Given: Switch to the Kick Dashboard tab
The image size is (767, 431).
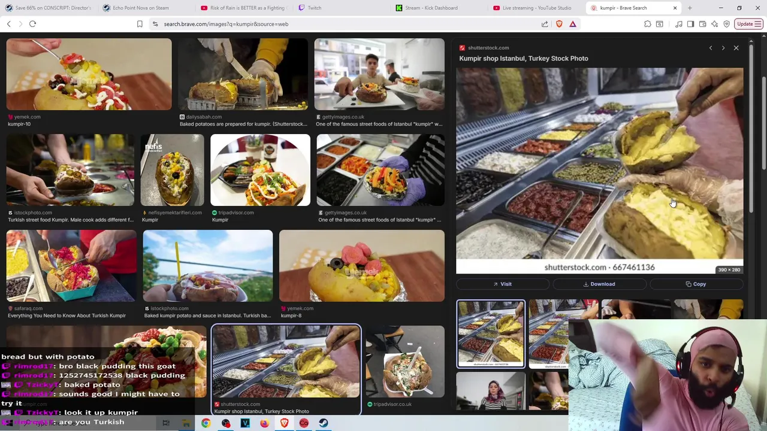Looking at the screenshot, I should coord(438,8).
